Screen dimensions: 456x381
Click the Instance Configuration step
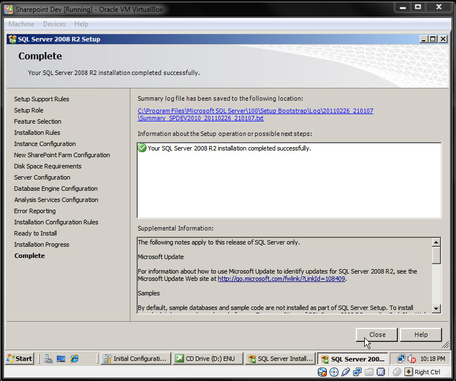coord(45,144)
